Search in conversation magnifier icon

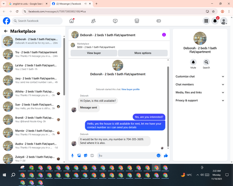(206, 62)
